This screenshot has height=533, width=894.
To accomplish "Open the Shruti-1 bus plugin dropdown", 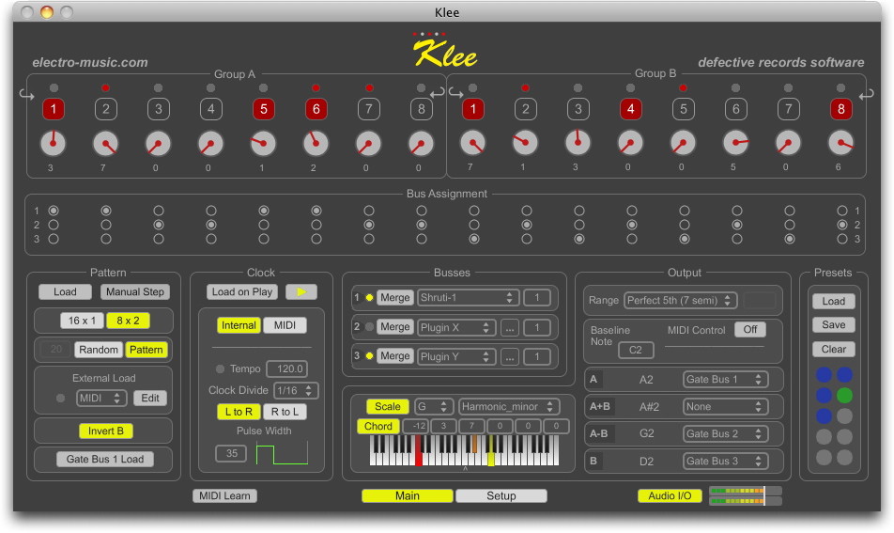I will (x=468, y=297).
